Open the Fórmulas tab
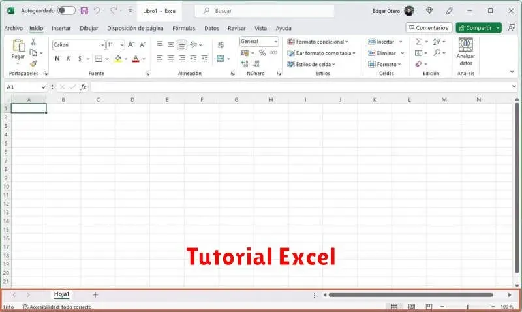This screenshot has width=522, height=312. [184, 28]
